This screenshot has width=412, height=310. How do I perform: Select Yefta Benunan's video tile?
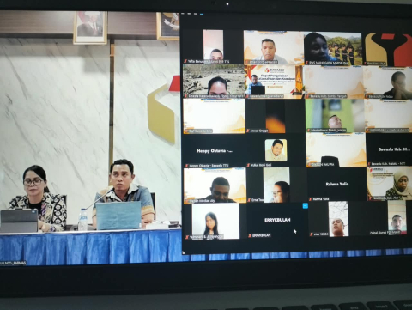213,46
